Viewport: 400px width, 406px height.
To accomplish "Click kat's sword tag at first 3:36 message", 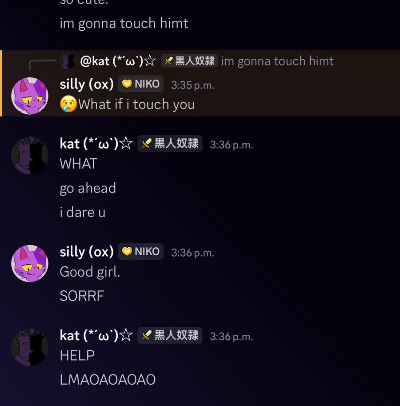I will [x=170, y=144].
